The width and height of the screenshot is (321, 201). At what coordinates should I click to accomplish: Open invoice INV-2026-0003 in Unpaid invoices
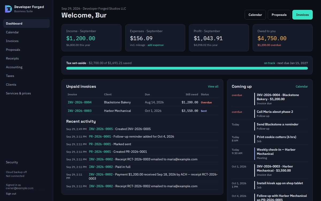click(x=79, y=111)
